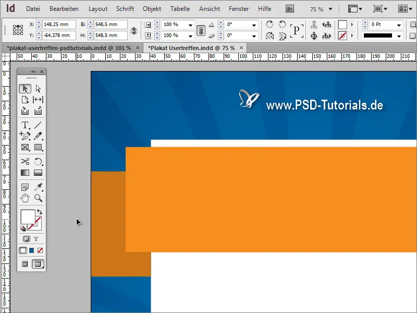Open the Layout menu

(x=97, y=9)
